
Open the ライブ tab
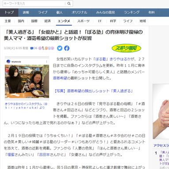[43, 12]
